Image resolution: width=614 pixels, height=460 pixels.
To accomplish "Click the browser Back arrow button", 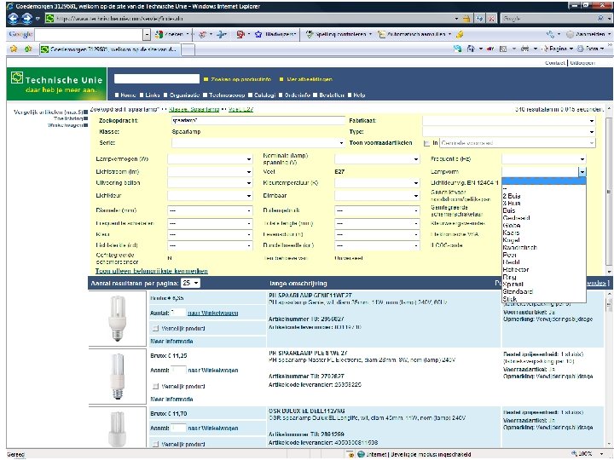I will tap(14, 18).
